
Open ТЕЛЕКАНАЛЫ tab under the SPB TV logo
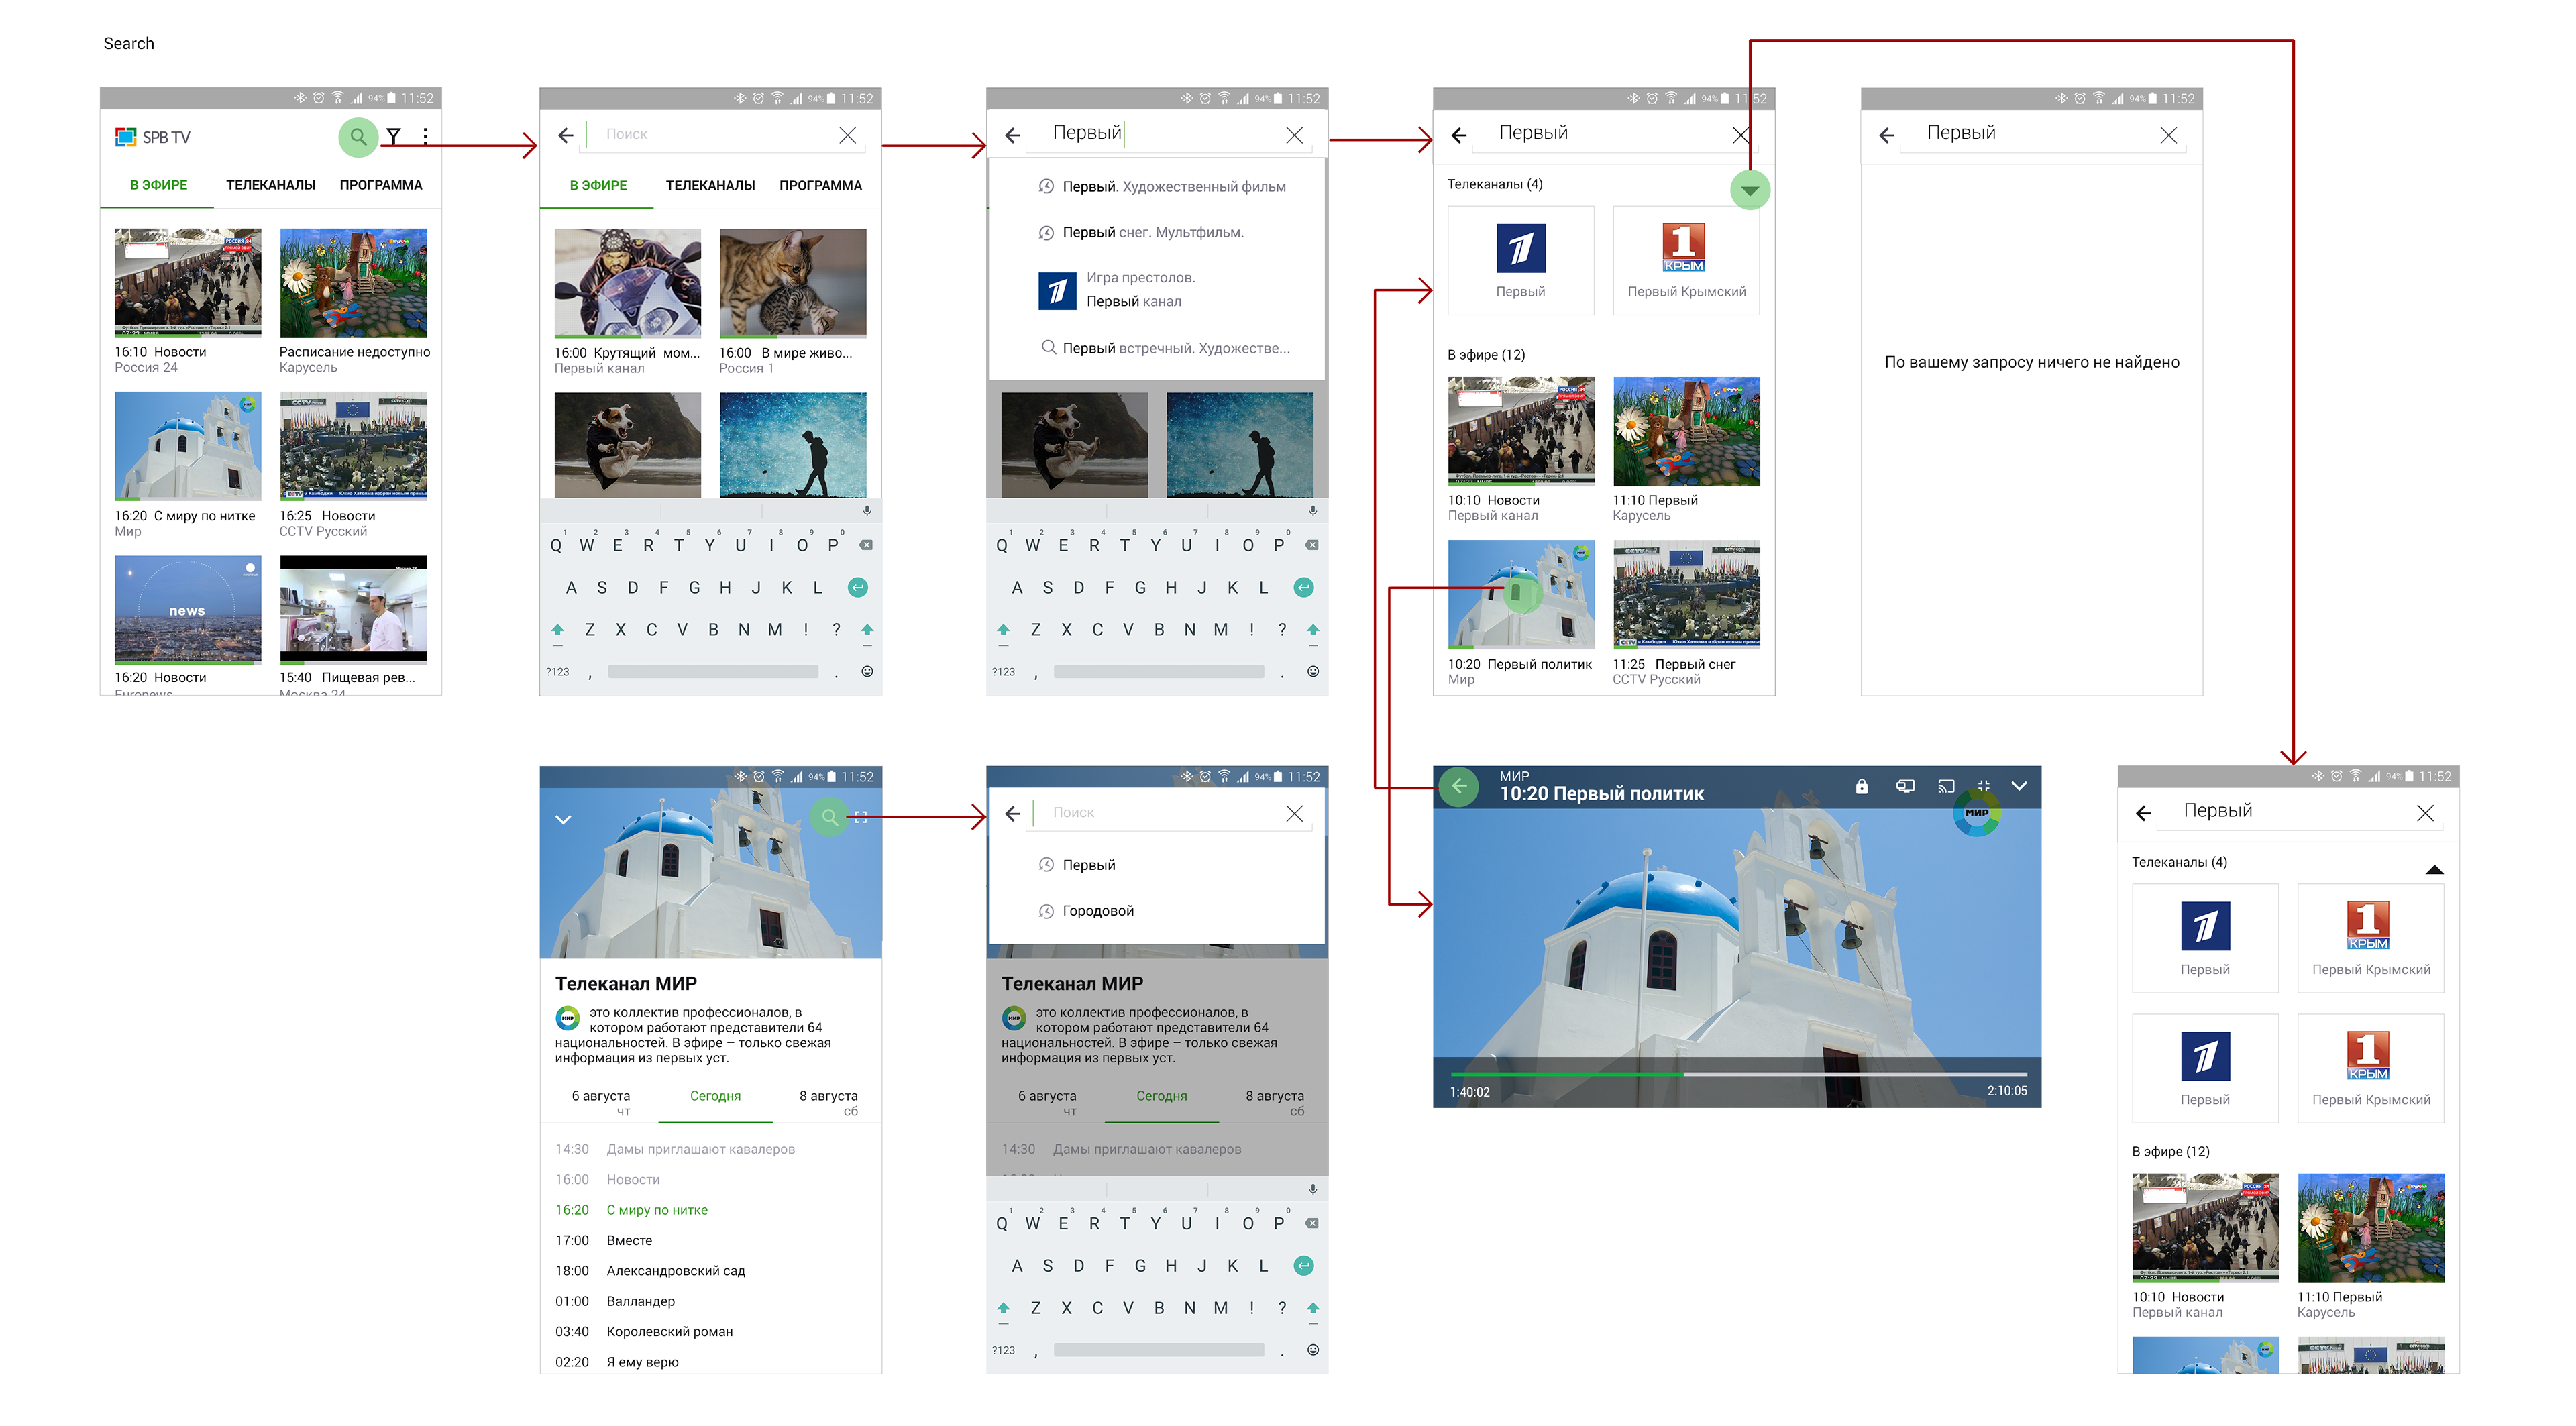click(270, 185)
